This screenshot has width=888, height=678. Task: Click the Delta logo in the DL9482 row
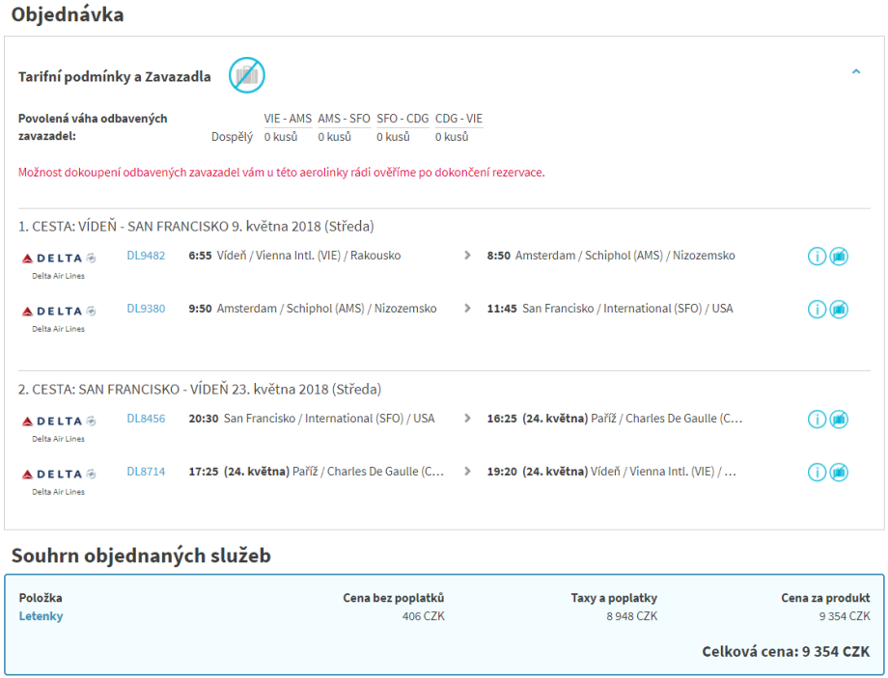58,258
